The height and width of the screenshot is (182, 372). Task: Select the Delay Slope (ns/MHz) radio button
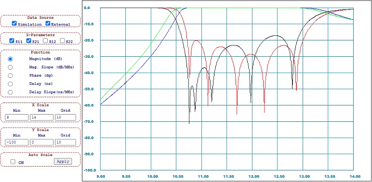click(x=10, y=92)
